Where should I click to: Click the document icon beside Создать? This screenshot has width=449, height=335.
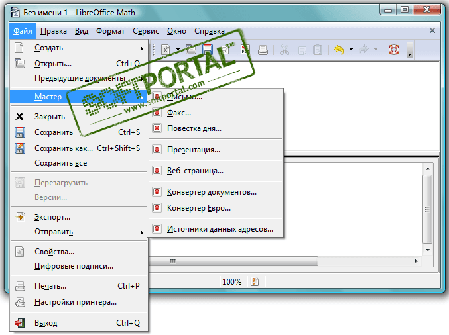(x=19, y=48)
